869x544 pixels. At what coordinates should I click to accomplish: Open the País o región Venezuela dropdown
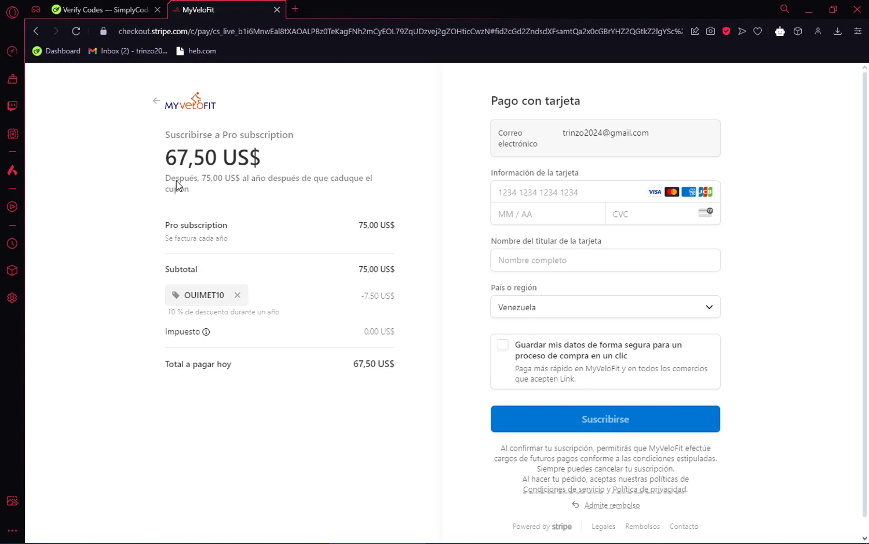(x=605, y=307)
